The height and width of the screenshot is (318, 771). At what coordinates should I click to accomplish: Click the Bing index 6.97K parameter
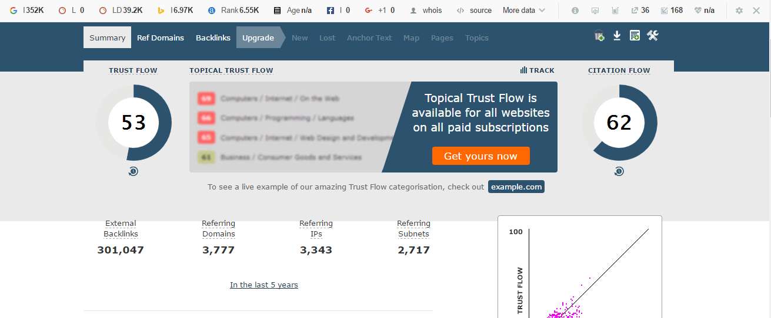(175, 11)
